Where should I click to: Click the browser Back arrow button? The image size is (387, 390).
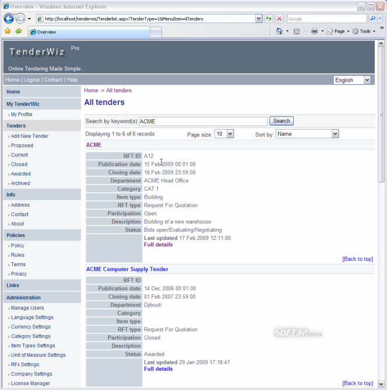[9, 19]
